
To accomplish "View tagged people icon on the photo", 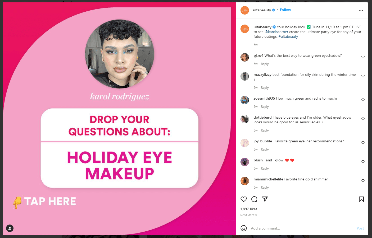I will (10, 228).
